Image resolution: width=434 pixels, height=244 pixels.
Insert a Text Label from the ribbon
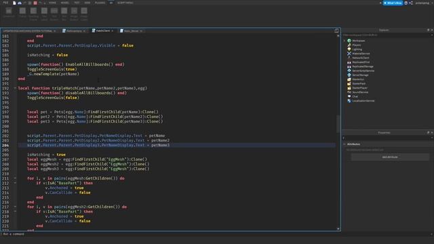point(44,14)
